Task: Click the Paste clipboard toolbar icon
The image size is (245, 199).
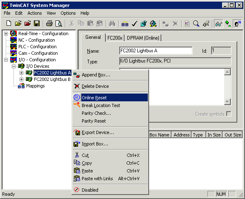Action: (x=90, y=24)
